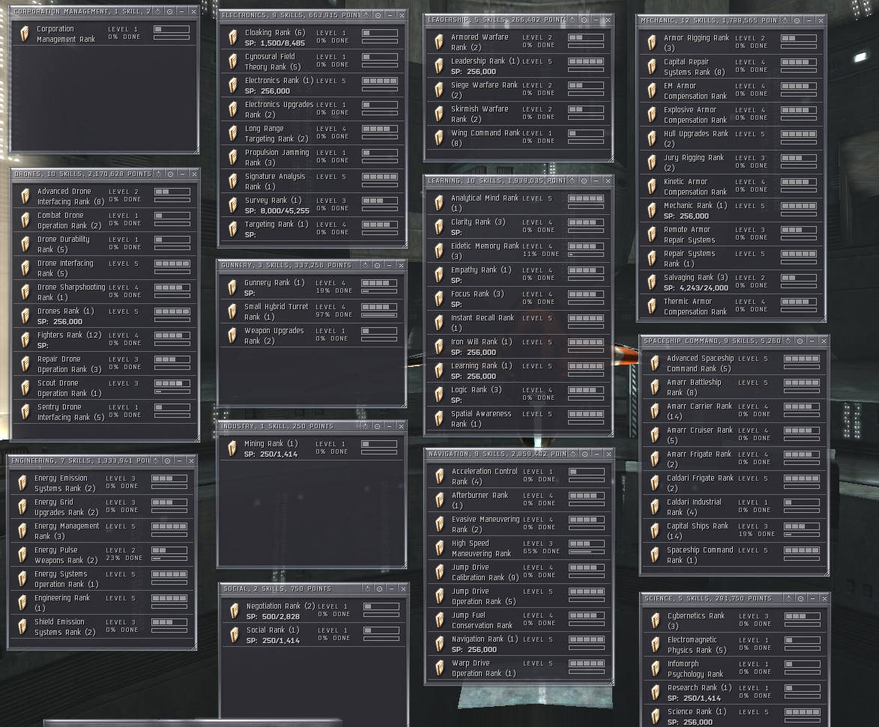This screenshot has height=727, width=879.
Task: Click the book icon of the Fighters Rank (12) skill
Action: click(x=25, y=340)
